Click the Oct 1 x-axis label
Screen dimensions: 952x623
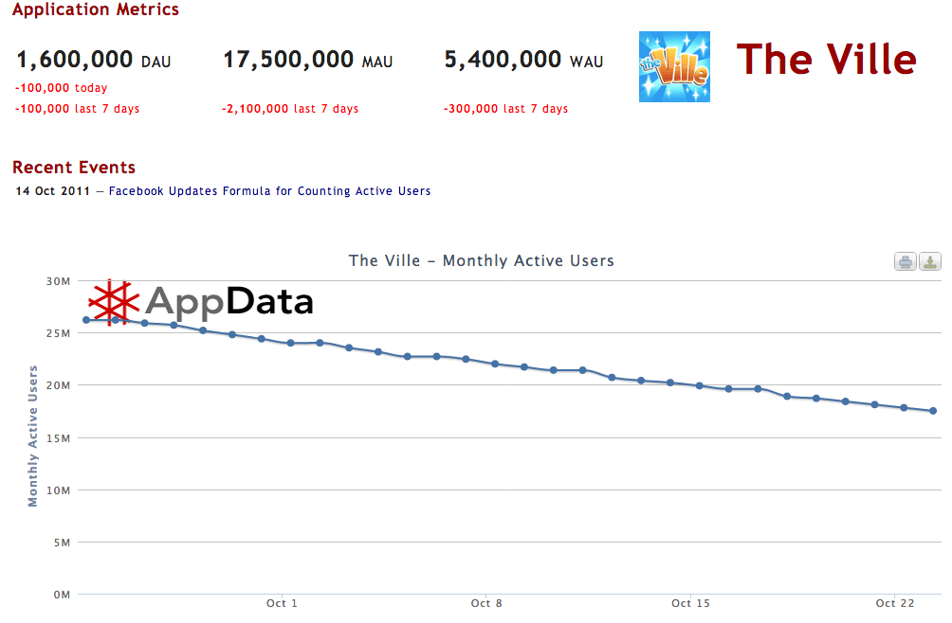282,603
